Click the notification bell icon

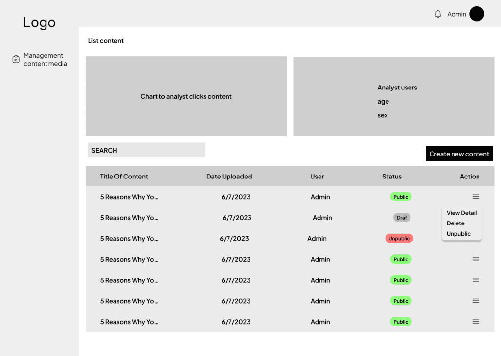pos(438,14)
